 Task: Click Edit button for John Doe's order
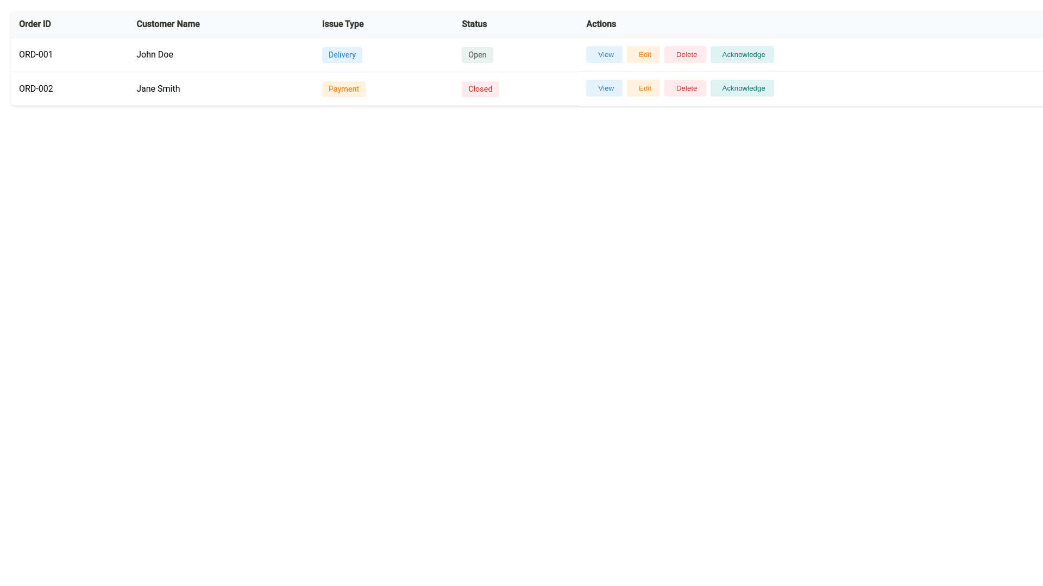tap(643, 54)
